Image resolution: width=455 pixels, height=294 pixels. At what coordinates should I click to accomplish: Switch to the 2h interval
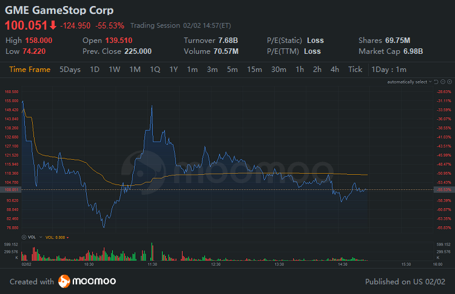pyautogui.click(x=317, y=70)
